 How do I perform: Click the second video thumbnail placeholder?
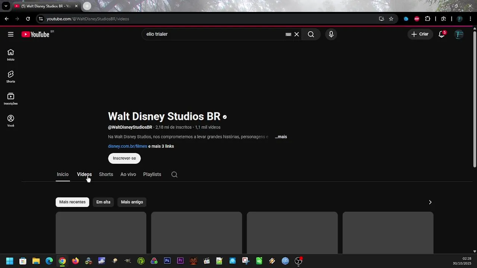point(197,233)
